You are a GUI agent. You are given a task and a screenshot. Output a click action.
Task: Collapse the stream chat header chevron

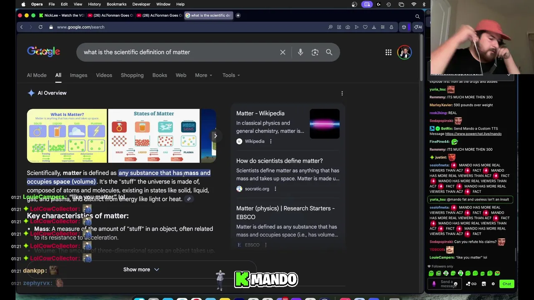pos(509,74)
